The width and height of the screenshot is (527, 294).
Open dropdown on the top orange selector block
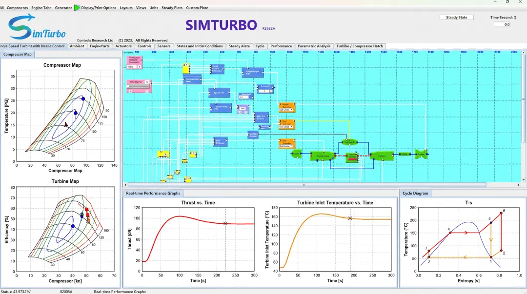tap(291, 110)
